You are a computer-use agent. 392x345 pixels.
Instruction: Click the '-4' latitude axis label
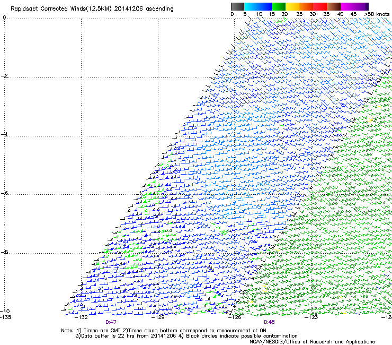[4, 134]
